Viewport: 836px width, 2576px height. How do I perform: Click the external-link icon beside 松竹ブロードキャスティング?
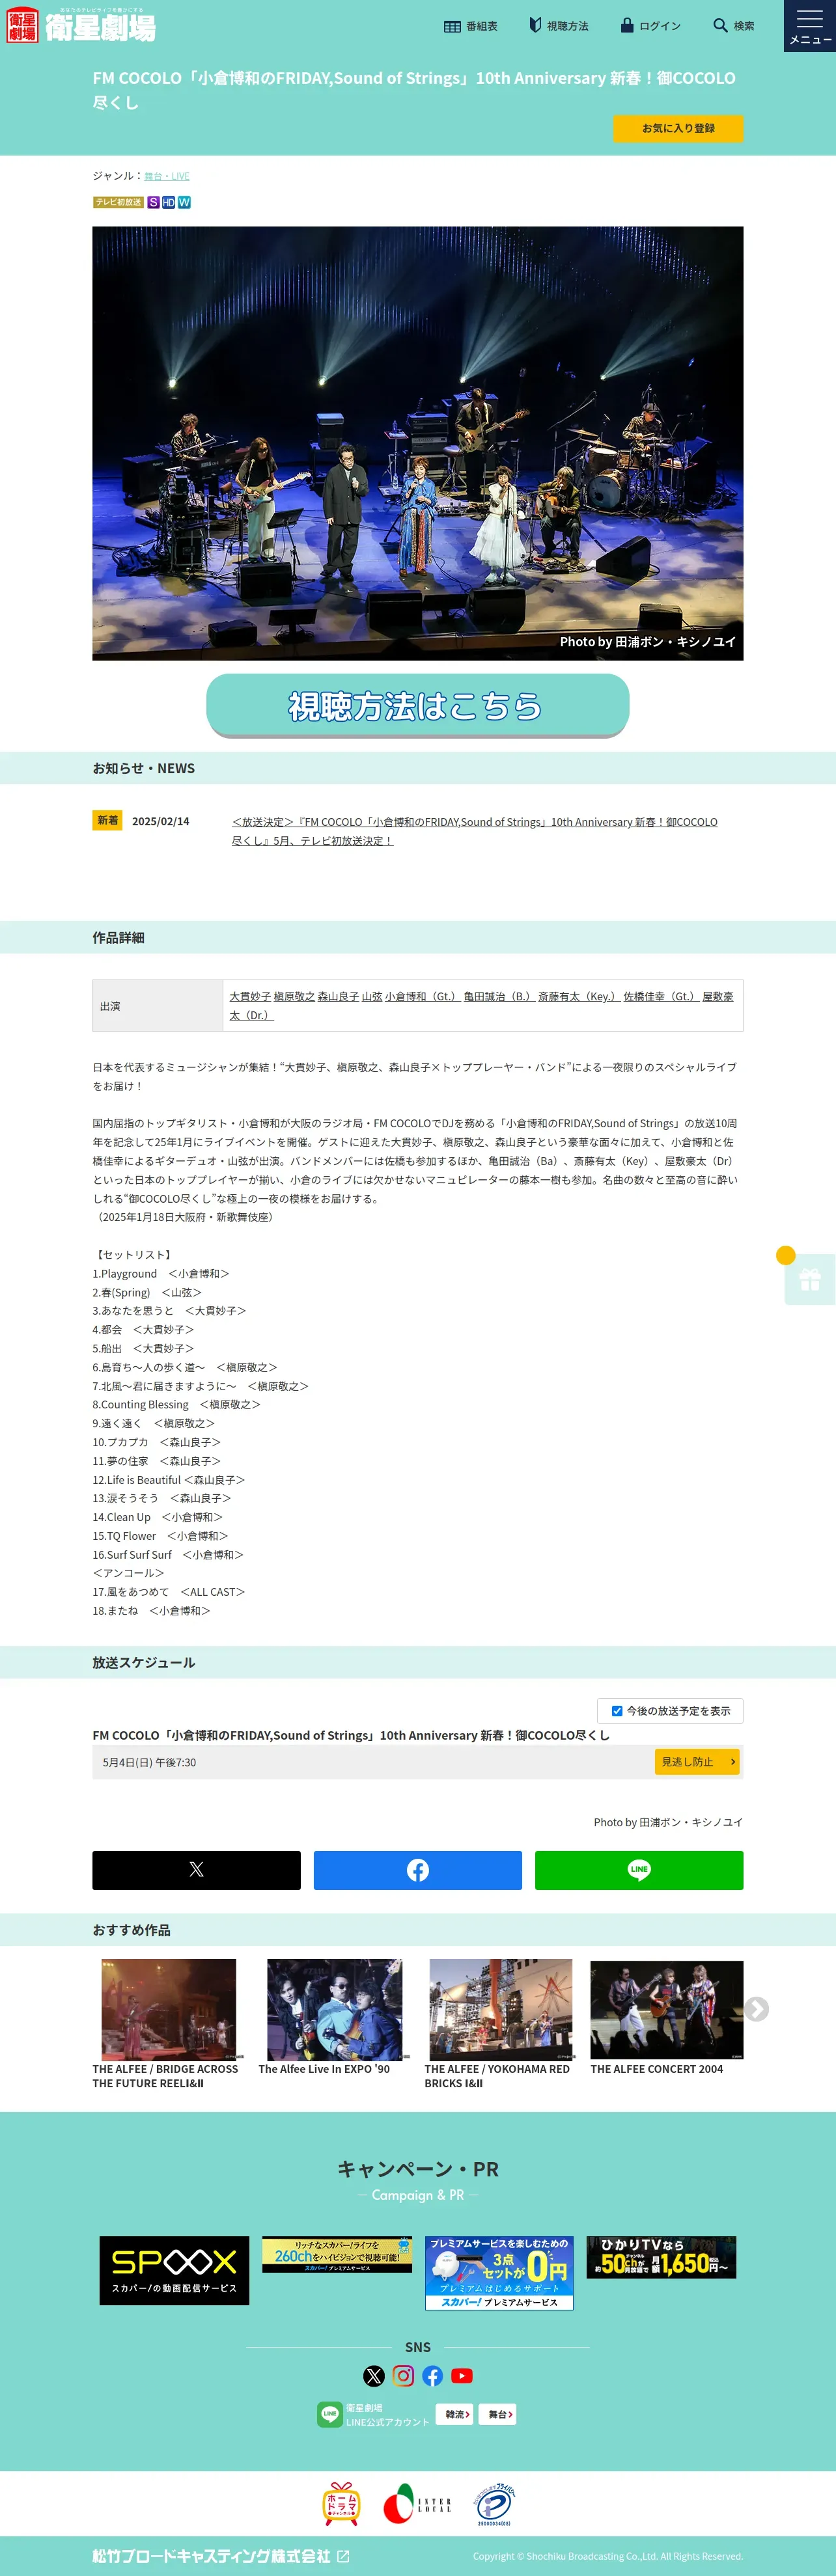coord(343,2556)
